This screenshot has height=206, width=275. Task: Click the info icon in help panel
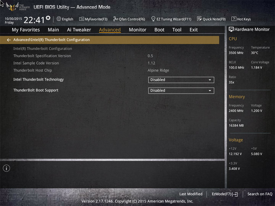(6, 168)
